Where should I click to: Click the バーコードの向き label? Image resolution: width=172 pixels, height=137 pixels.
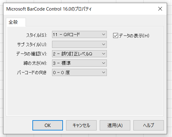coord(32,73)
